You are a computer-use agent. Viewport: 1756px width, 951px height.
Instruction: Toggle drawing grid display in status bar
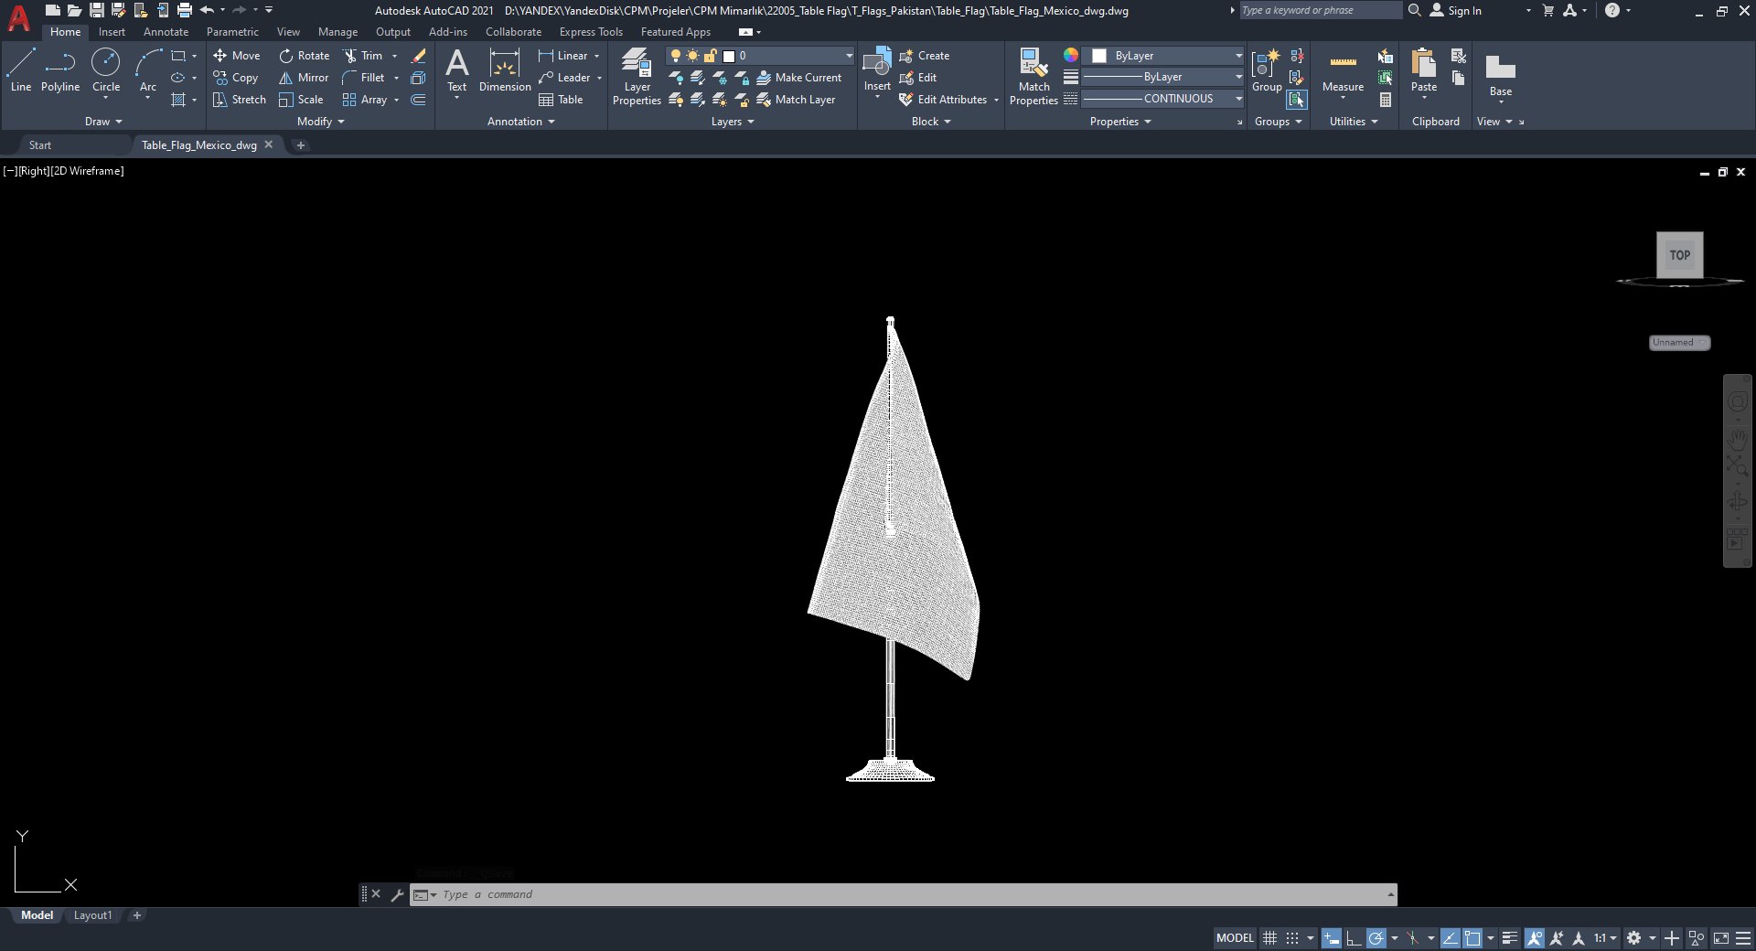point(1269,938)
